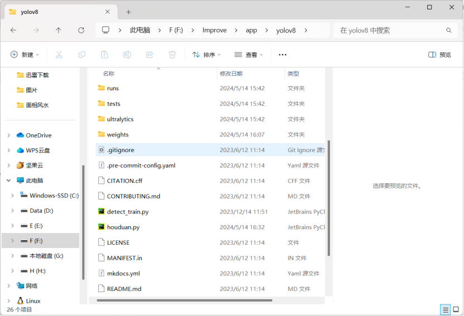464x316 pixels.
Task: Expand the Linux tree node
Action: pyautogui.click(x=9, y=301)
